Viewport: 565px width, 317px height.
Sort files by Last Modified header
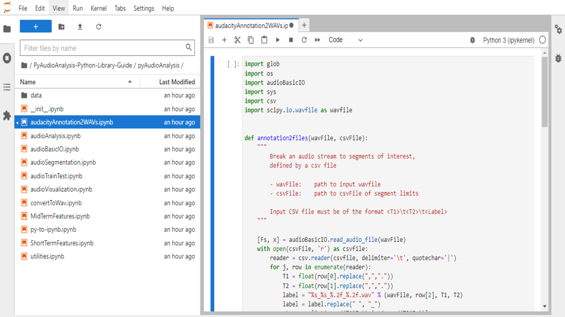pos(170,82)
